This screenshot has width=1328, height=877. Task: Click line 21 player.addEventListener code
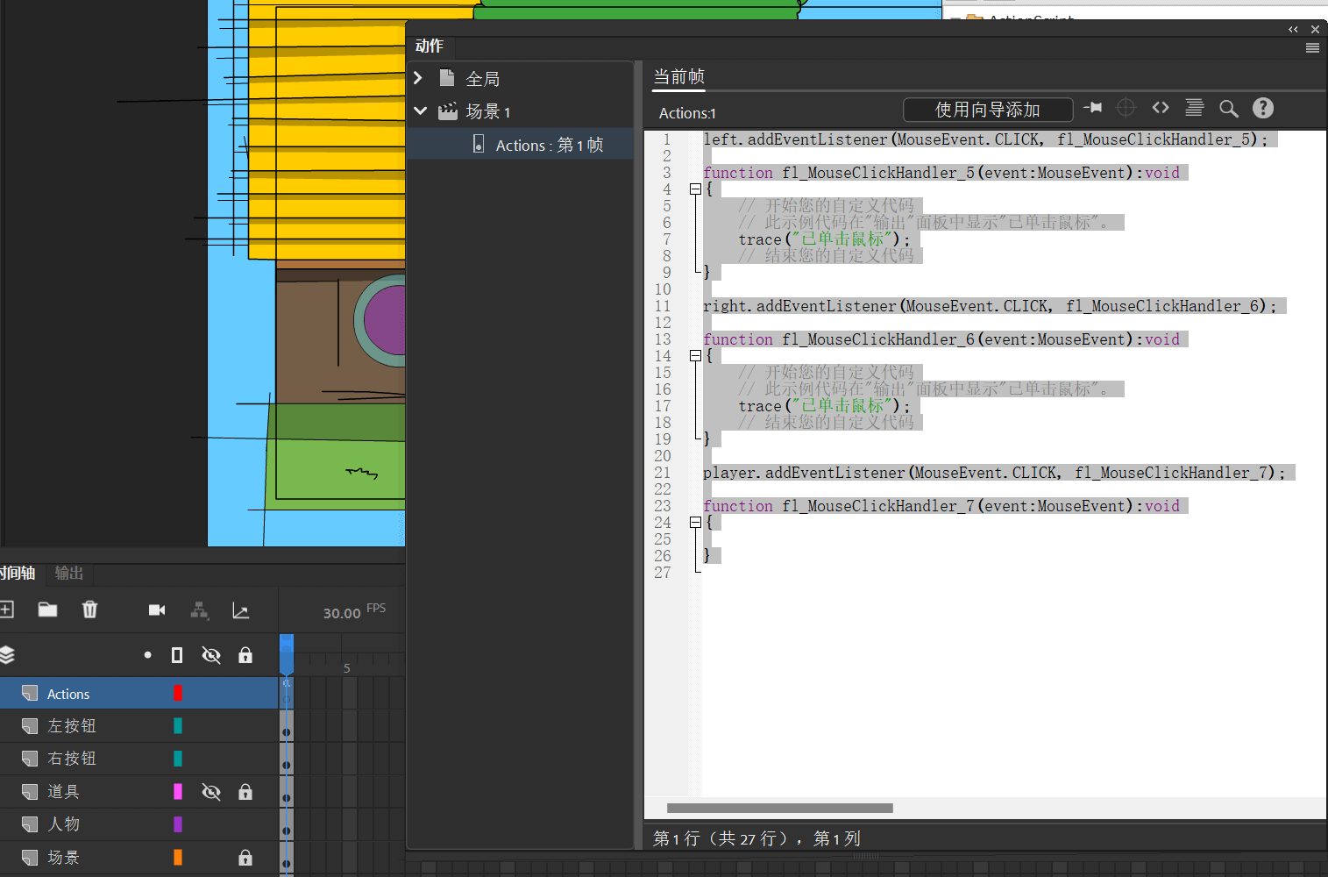tap(994, 473)
